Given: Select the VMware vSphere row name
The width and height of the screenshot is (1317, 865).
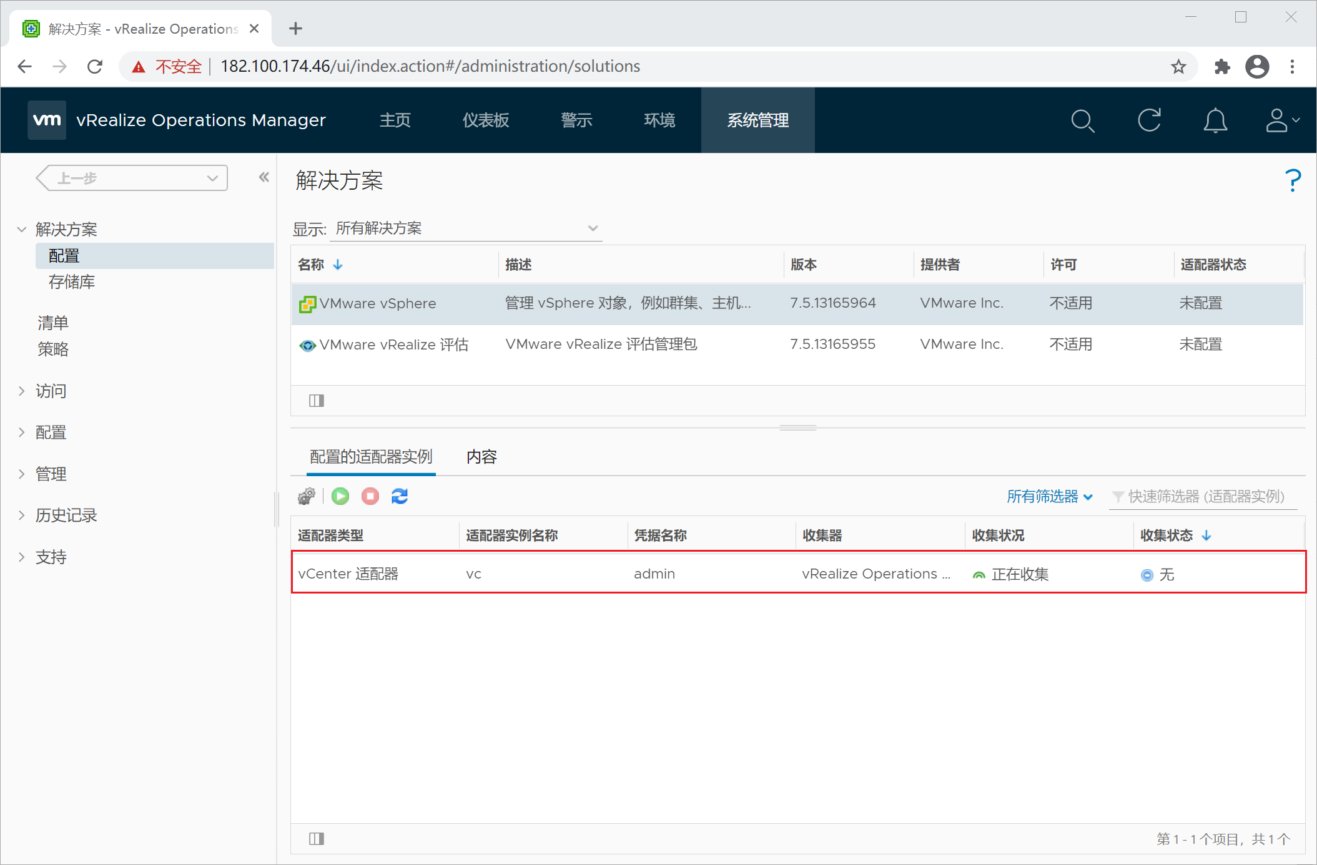Looking at the screenshot, I should coord(378,304).
